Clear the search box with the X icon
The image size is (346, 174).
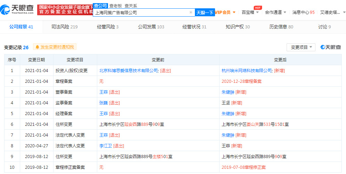191,12
